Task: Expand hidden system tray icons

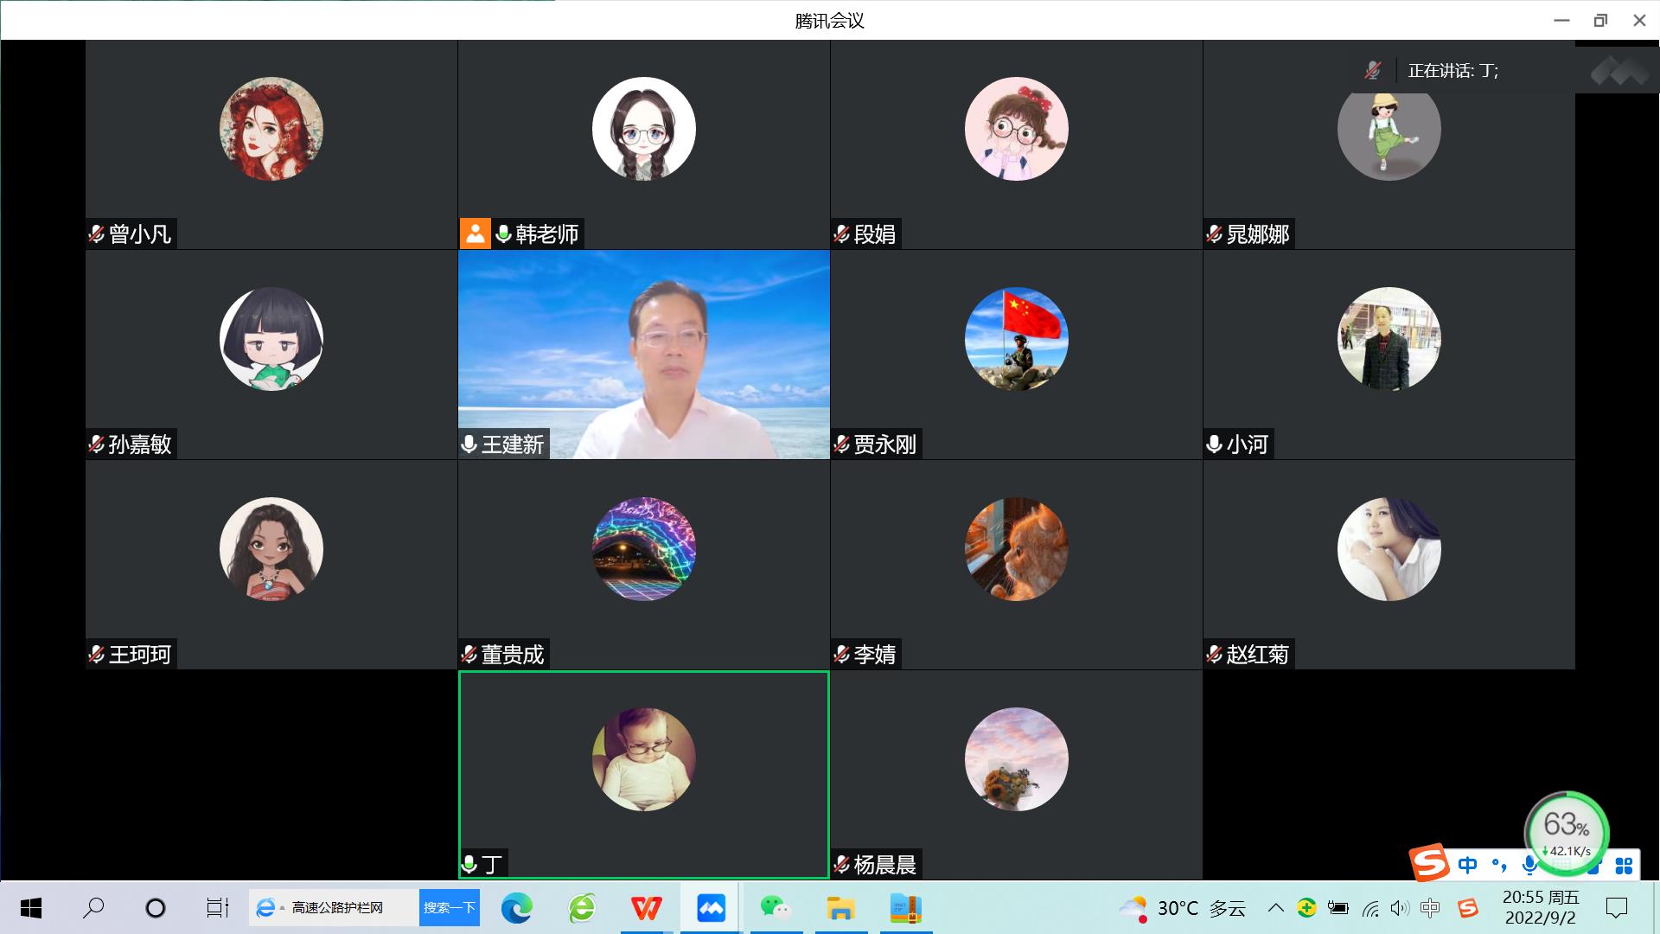Action: 1275,908
